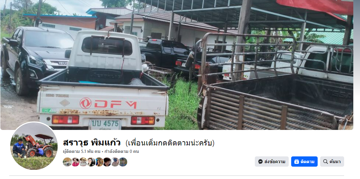This screenshot has width=360, height=179.
Task: Open follower avatar with blue face mask
Action: point(115,162)
